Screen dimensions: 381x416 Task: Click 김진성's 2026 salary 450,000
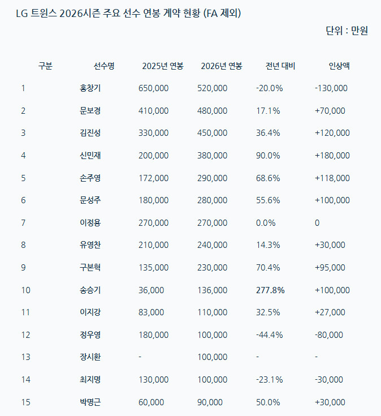(213, 133)
